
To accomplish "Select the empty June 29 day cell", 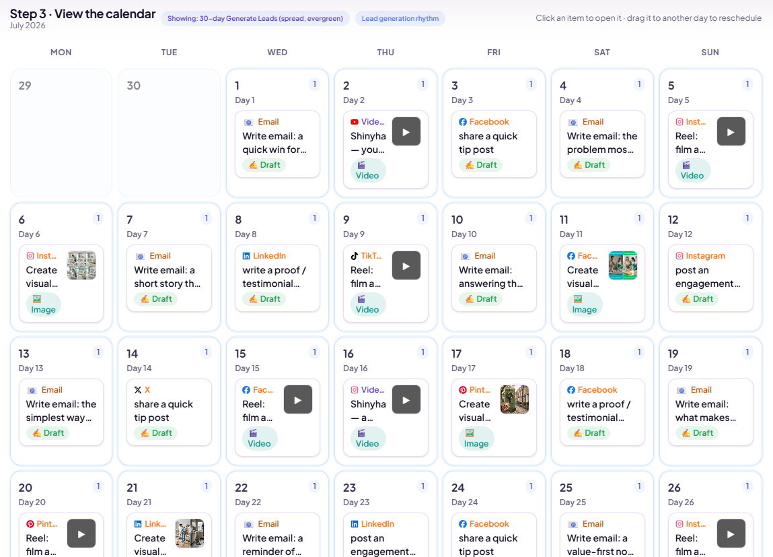I will pyautogui.click(x=61, y=133).
